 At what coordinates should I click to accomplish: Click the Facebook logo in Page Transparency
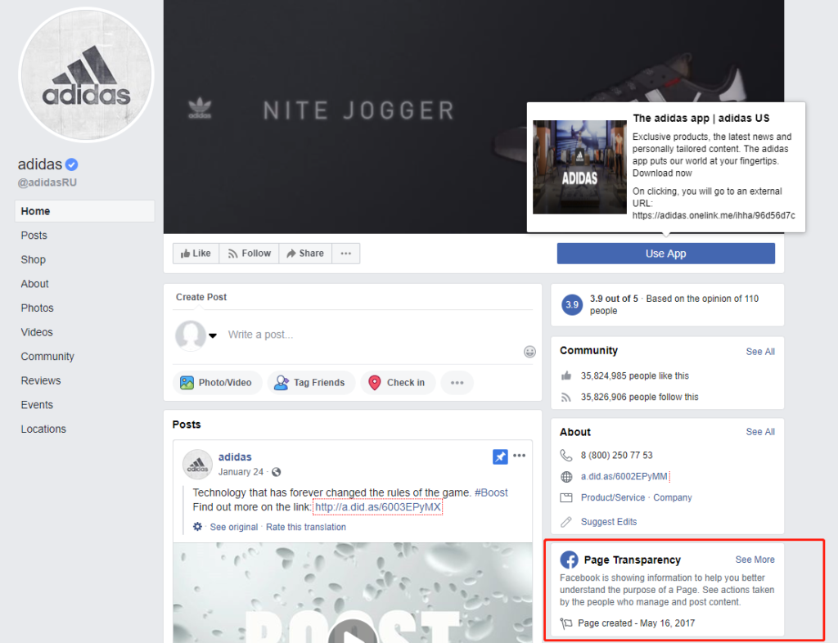tap(570, 560)
